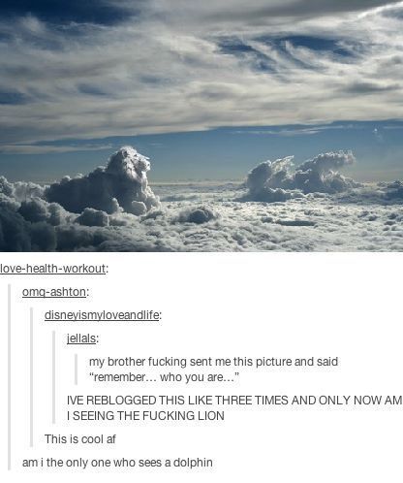
Task: Select the "remember... who you are..." quote line
Action: pos(164,377)
